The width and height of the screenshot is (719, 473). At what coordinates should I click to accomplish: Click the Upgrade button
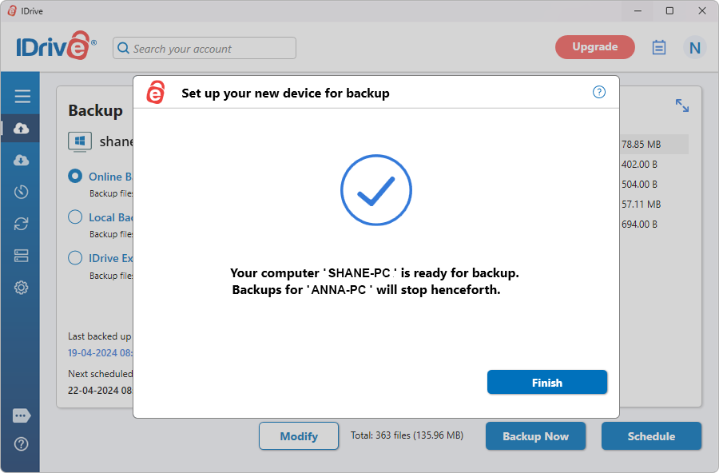pos(595,47)
